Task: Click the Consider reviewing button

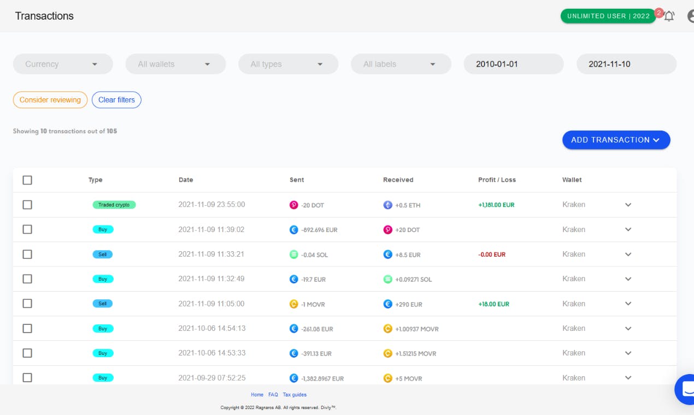Action: (50, 100)
